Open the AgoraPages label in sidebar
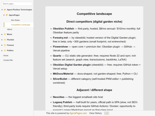 (14, 15)
